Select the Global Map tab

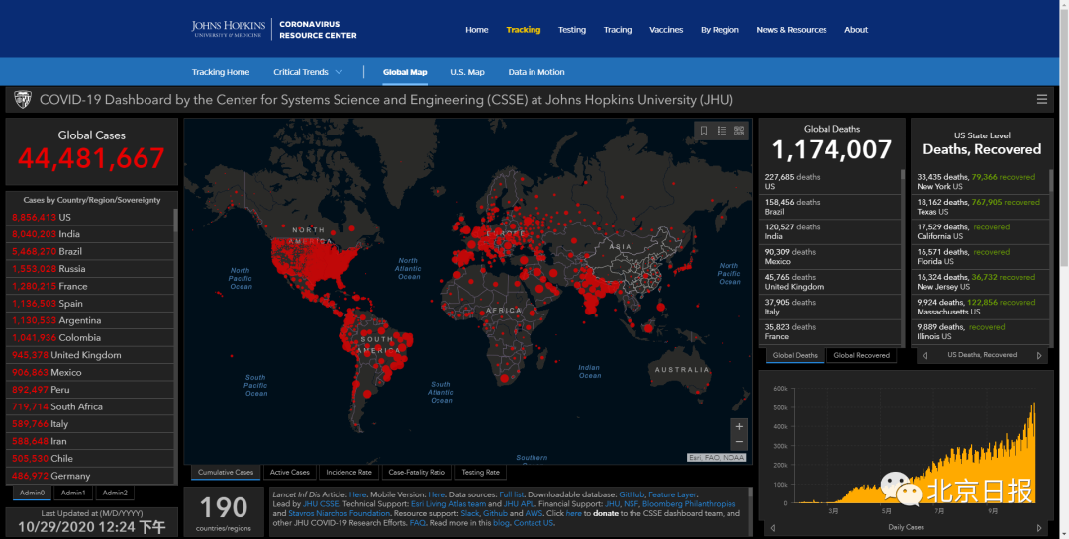[x=405, y=72]
